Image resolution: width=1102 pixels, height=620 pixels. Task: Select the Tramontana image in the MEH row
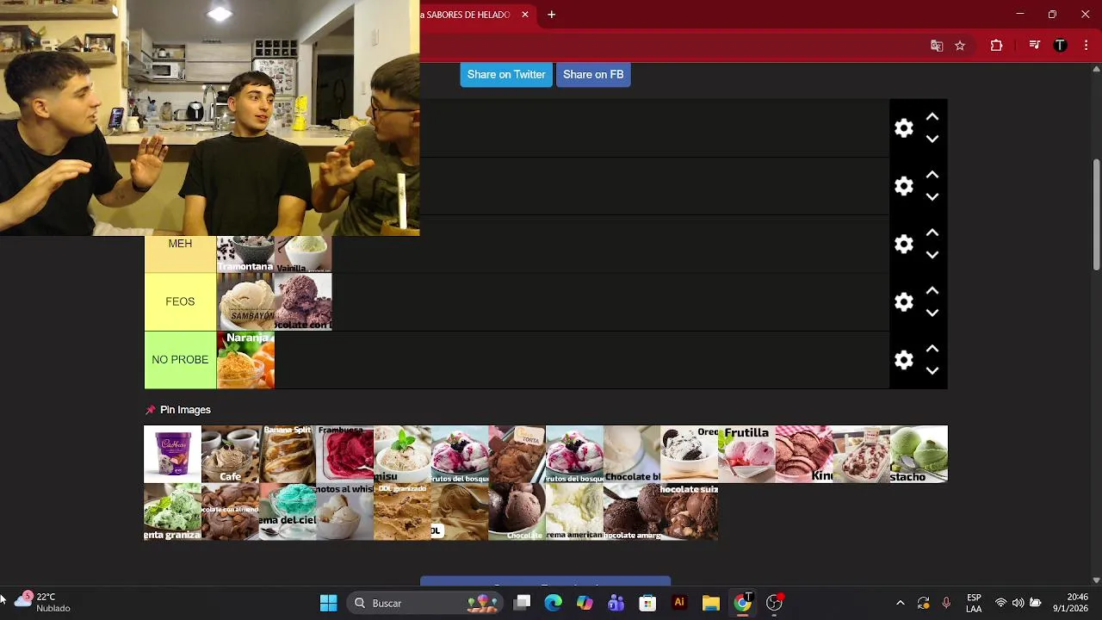[x=245, y=254]
